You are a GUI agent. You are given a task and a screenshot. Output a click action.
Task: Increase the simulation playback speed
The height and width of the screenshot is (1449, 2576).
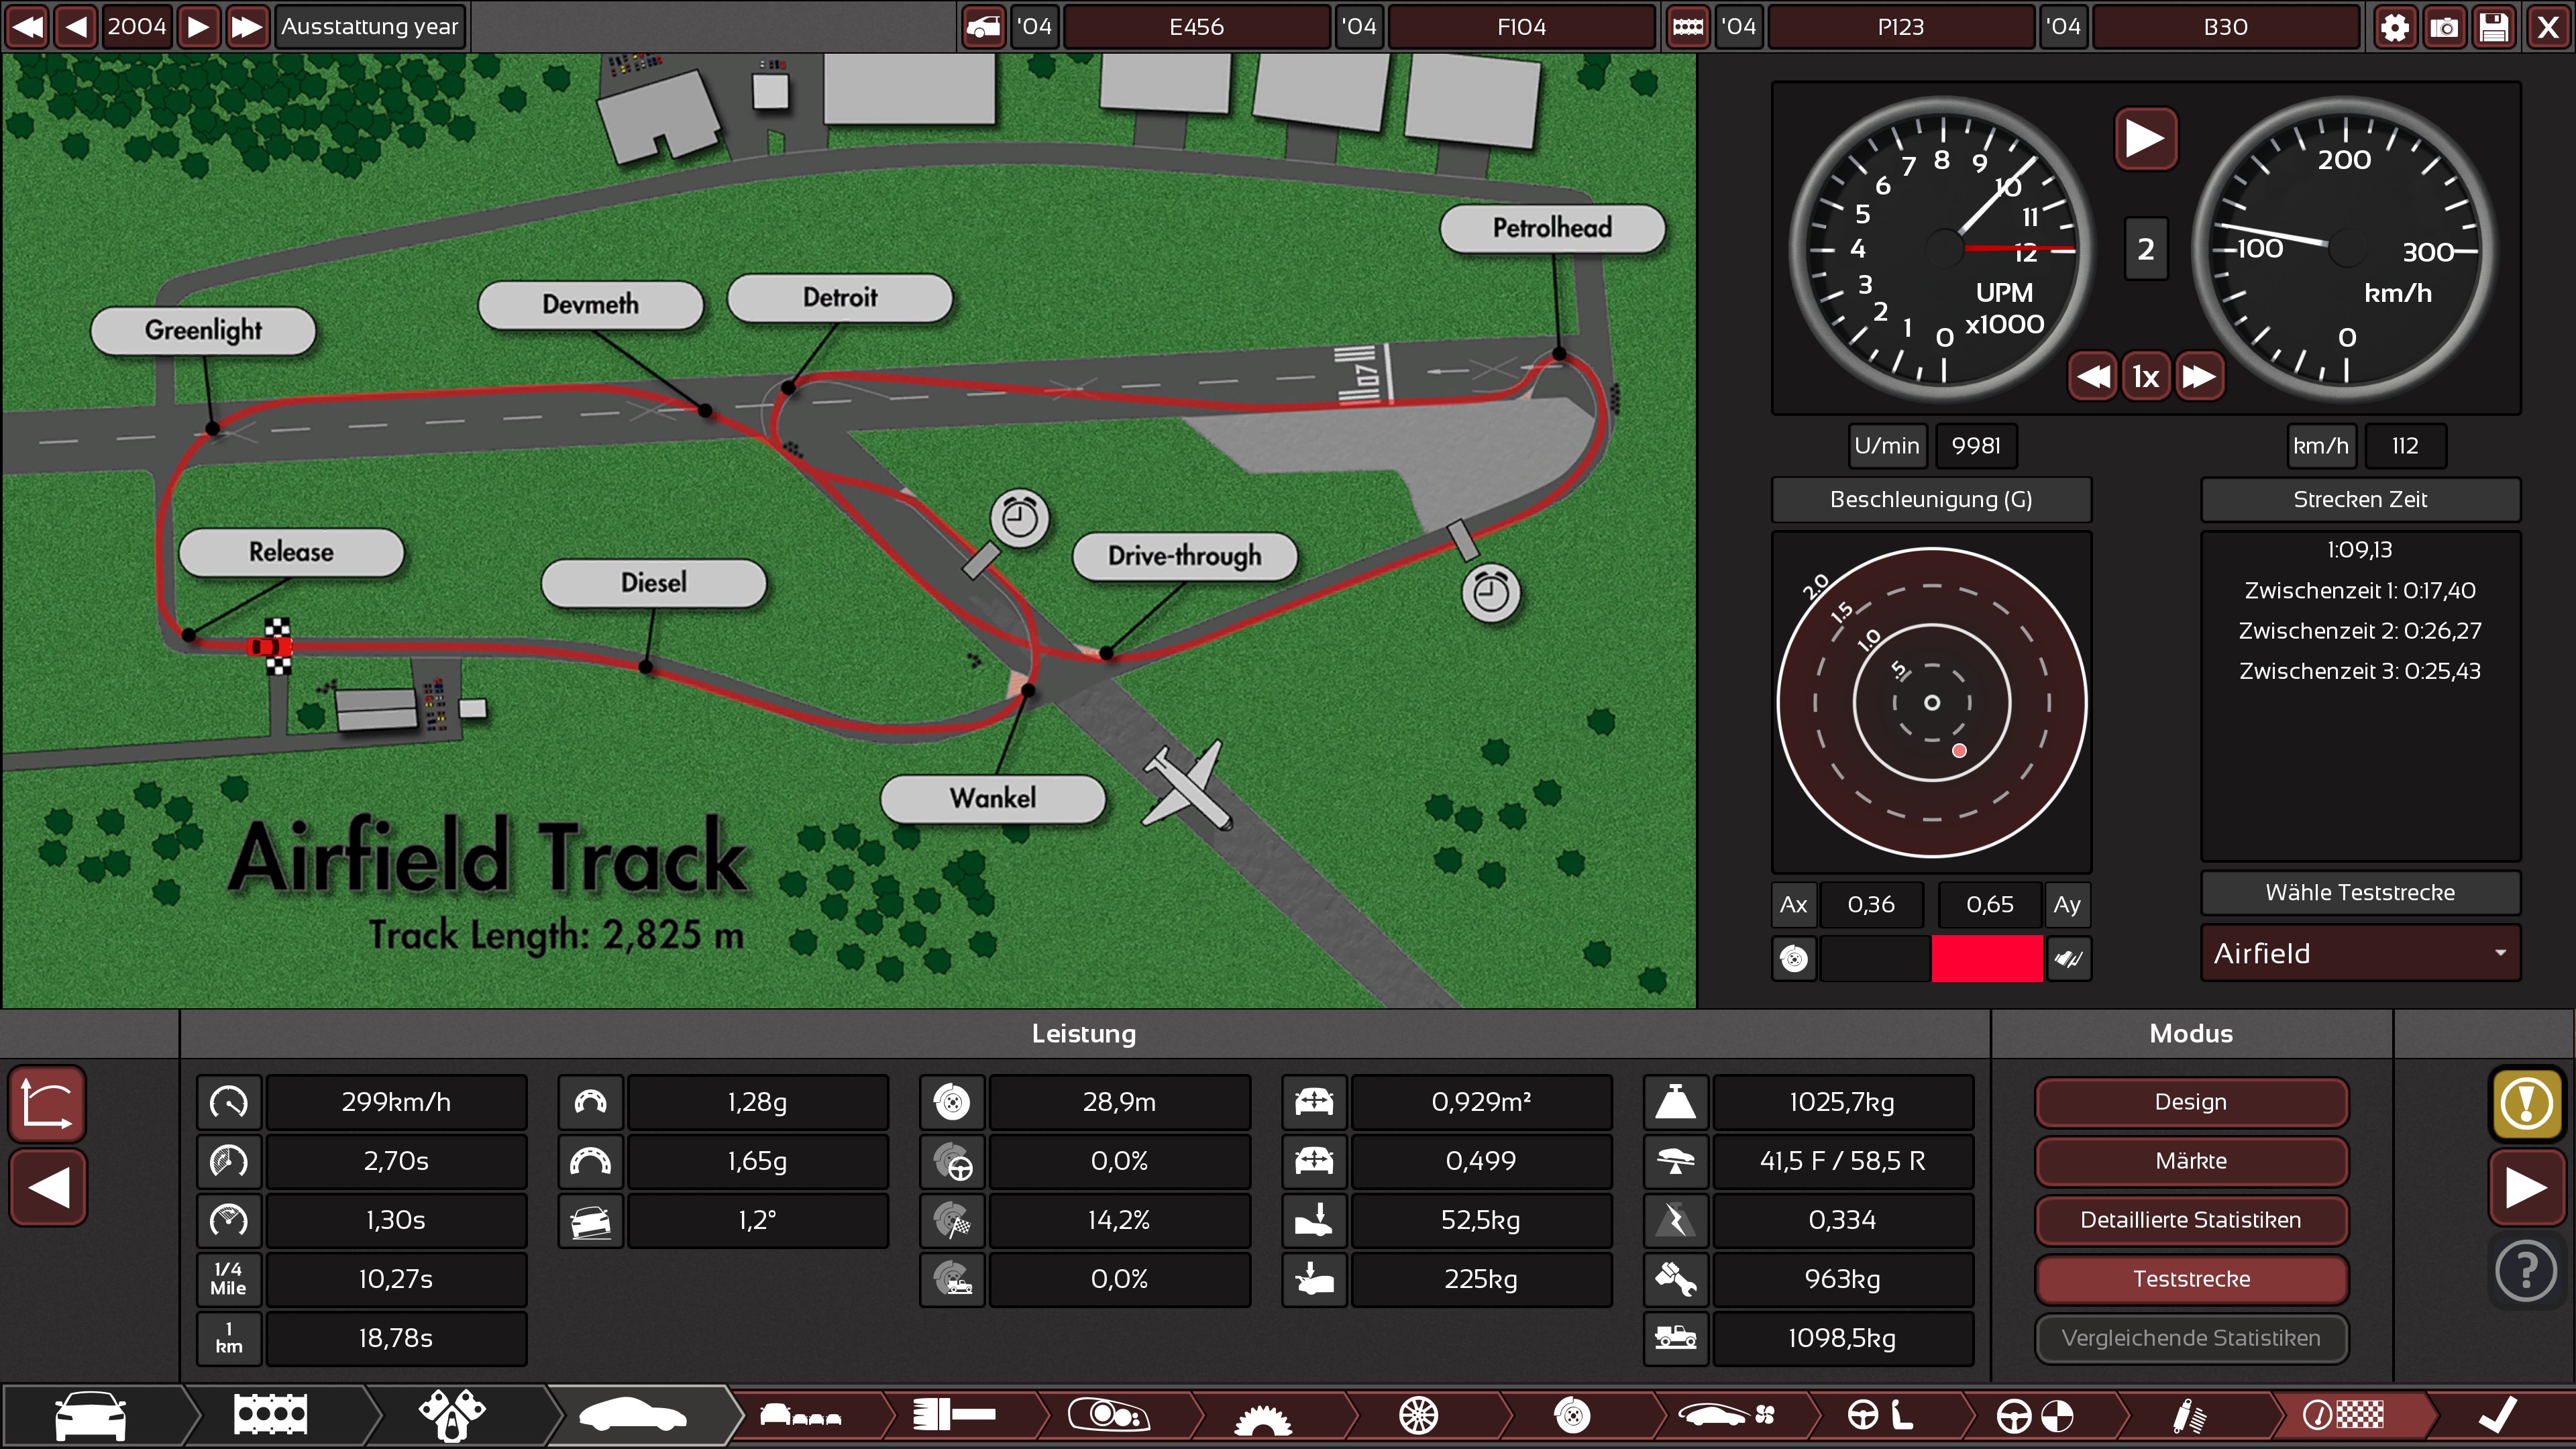[x=2198, y=377]
